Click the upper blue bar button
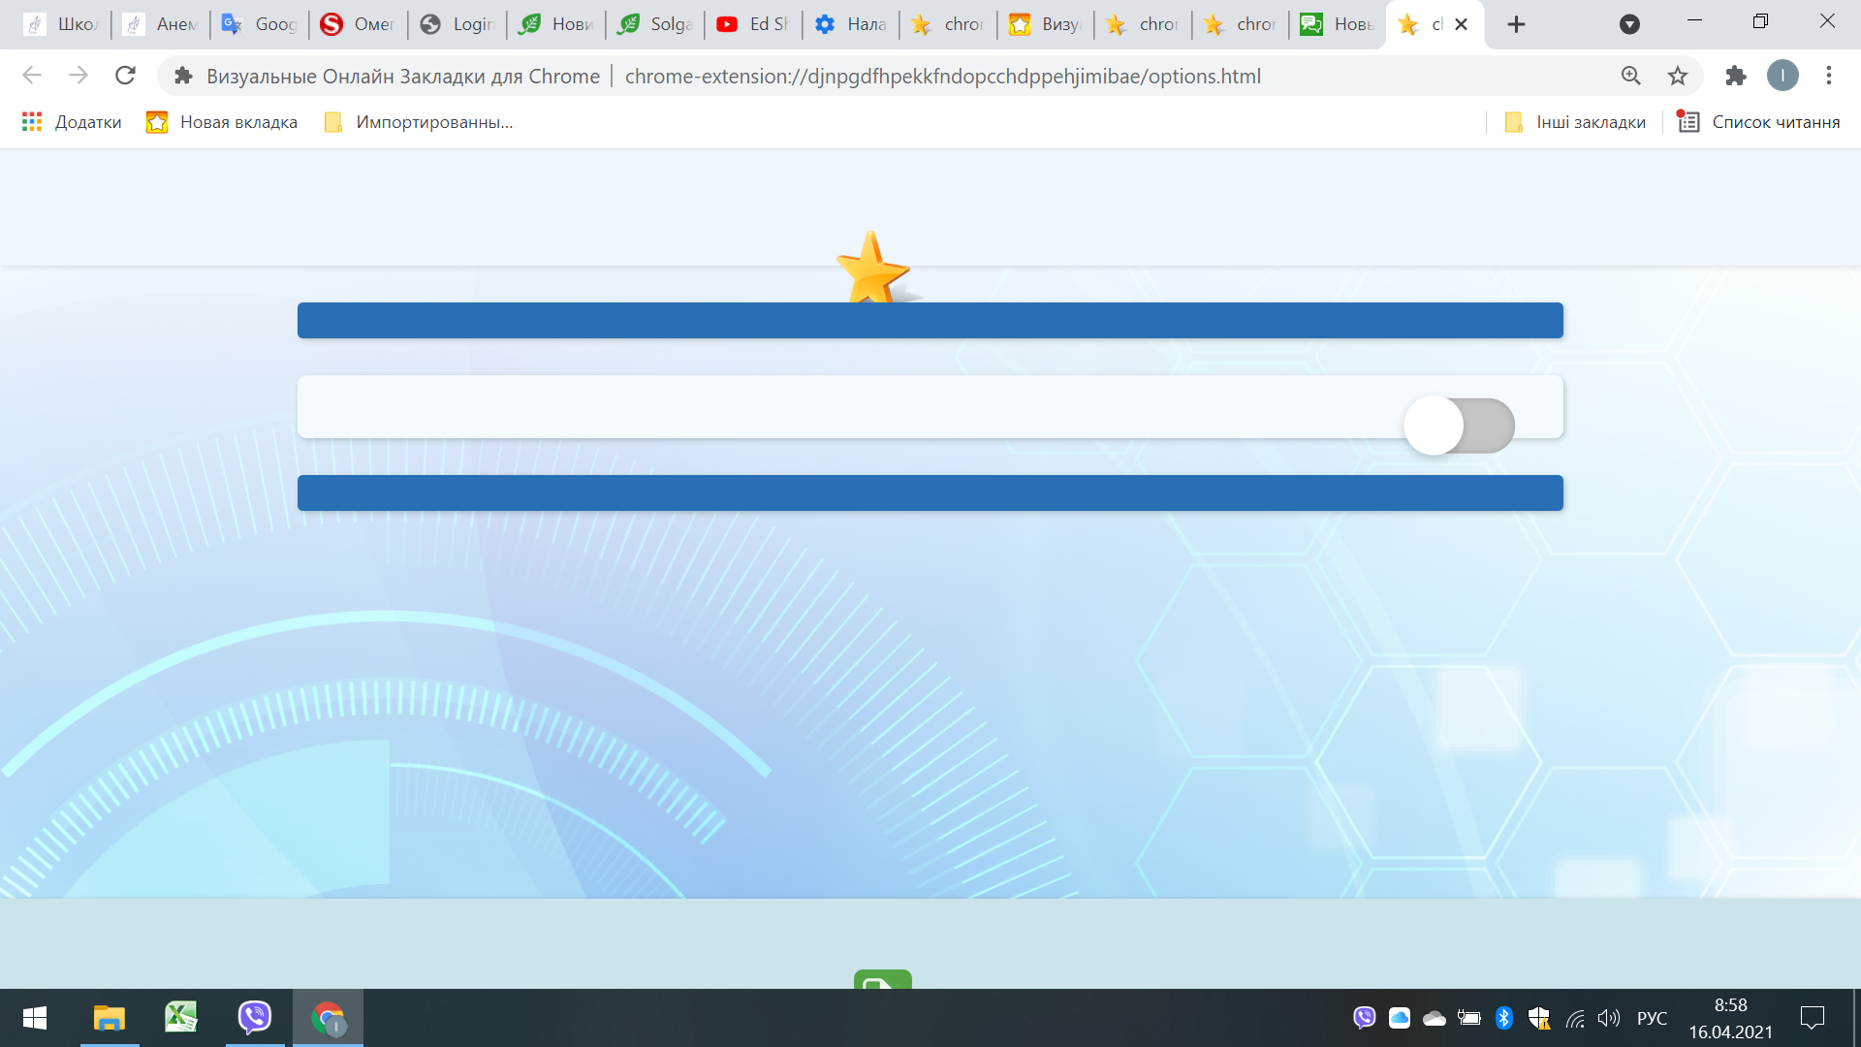The width and height of the screenshot is (1861, 1047). coord(930,321)
